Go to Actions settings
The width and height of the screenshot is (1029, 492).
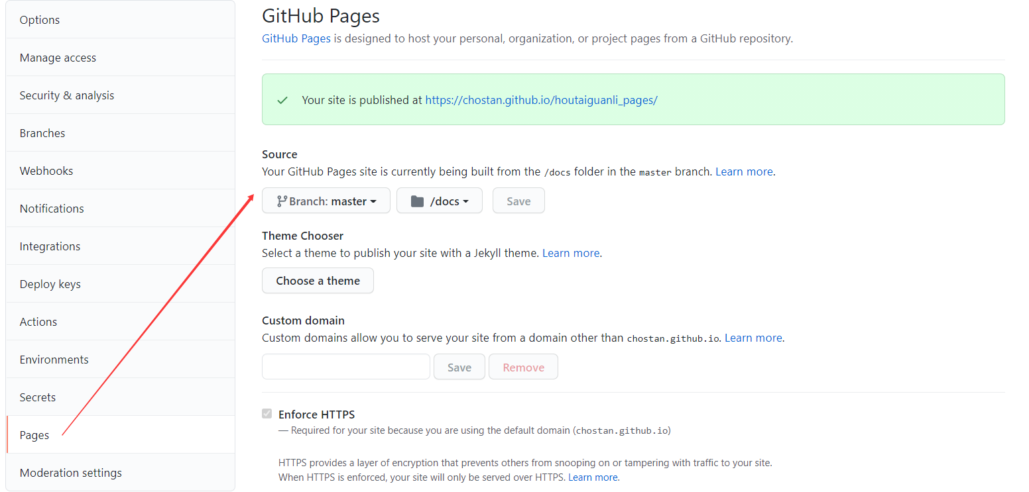pyautogui.click(x=120, y=322)
